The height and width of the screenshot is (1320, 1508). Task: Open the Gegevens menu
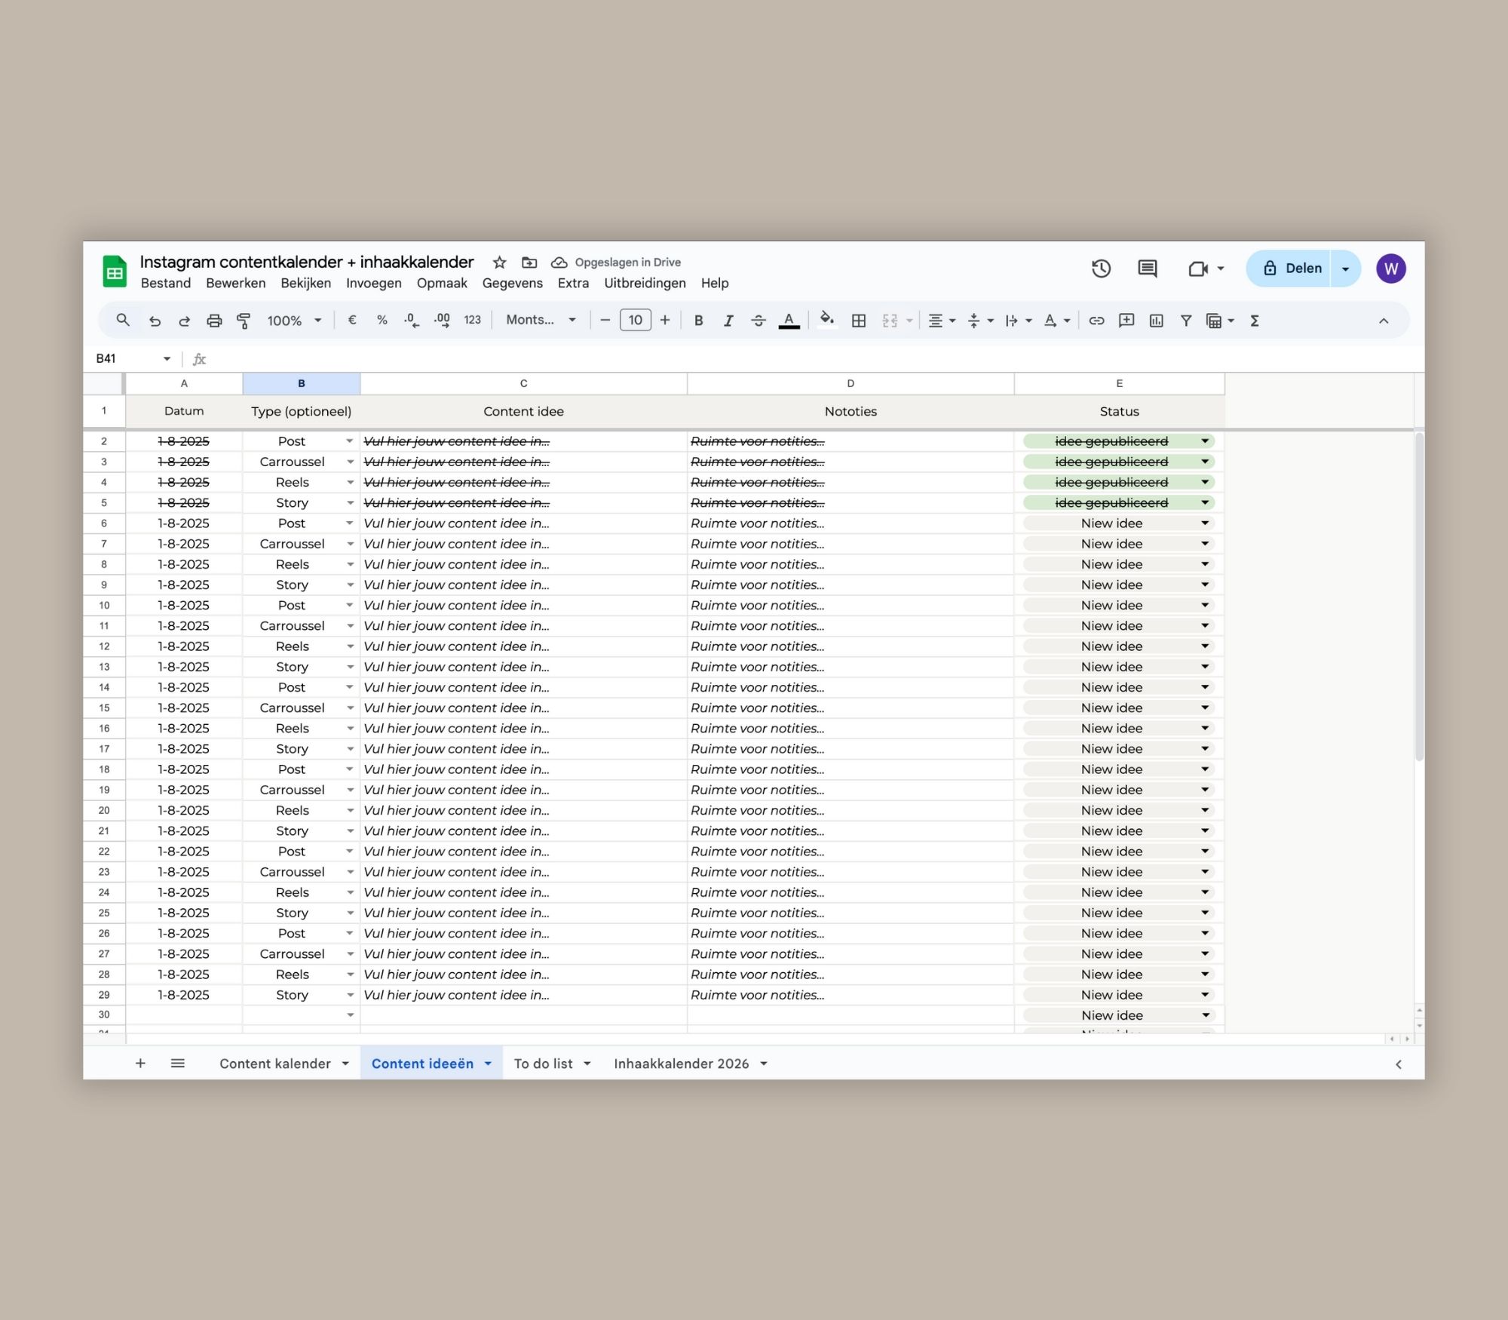(512, 283)
